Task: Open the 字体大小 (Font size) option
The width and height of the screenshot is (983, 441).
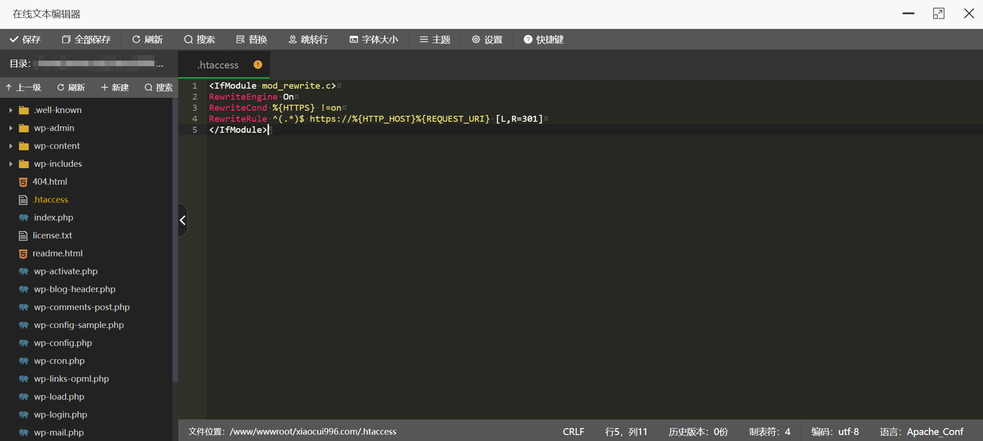Action: point(373,40)
